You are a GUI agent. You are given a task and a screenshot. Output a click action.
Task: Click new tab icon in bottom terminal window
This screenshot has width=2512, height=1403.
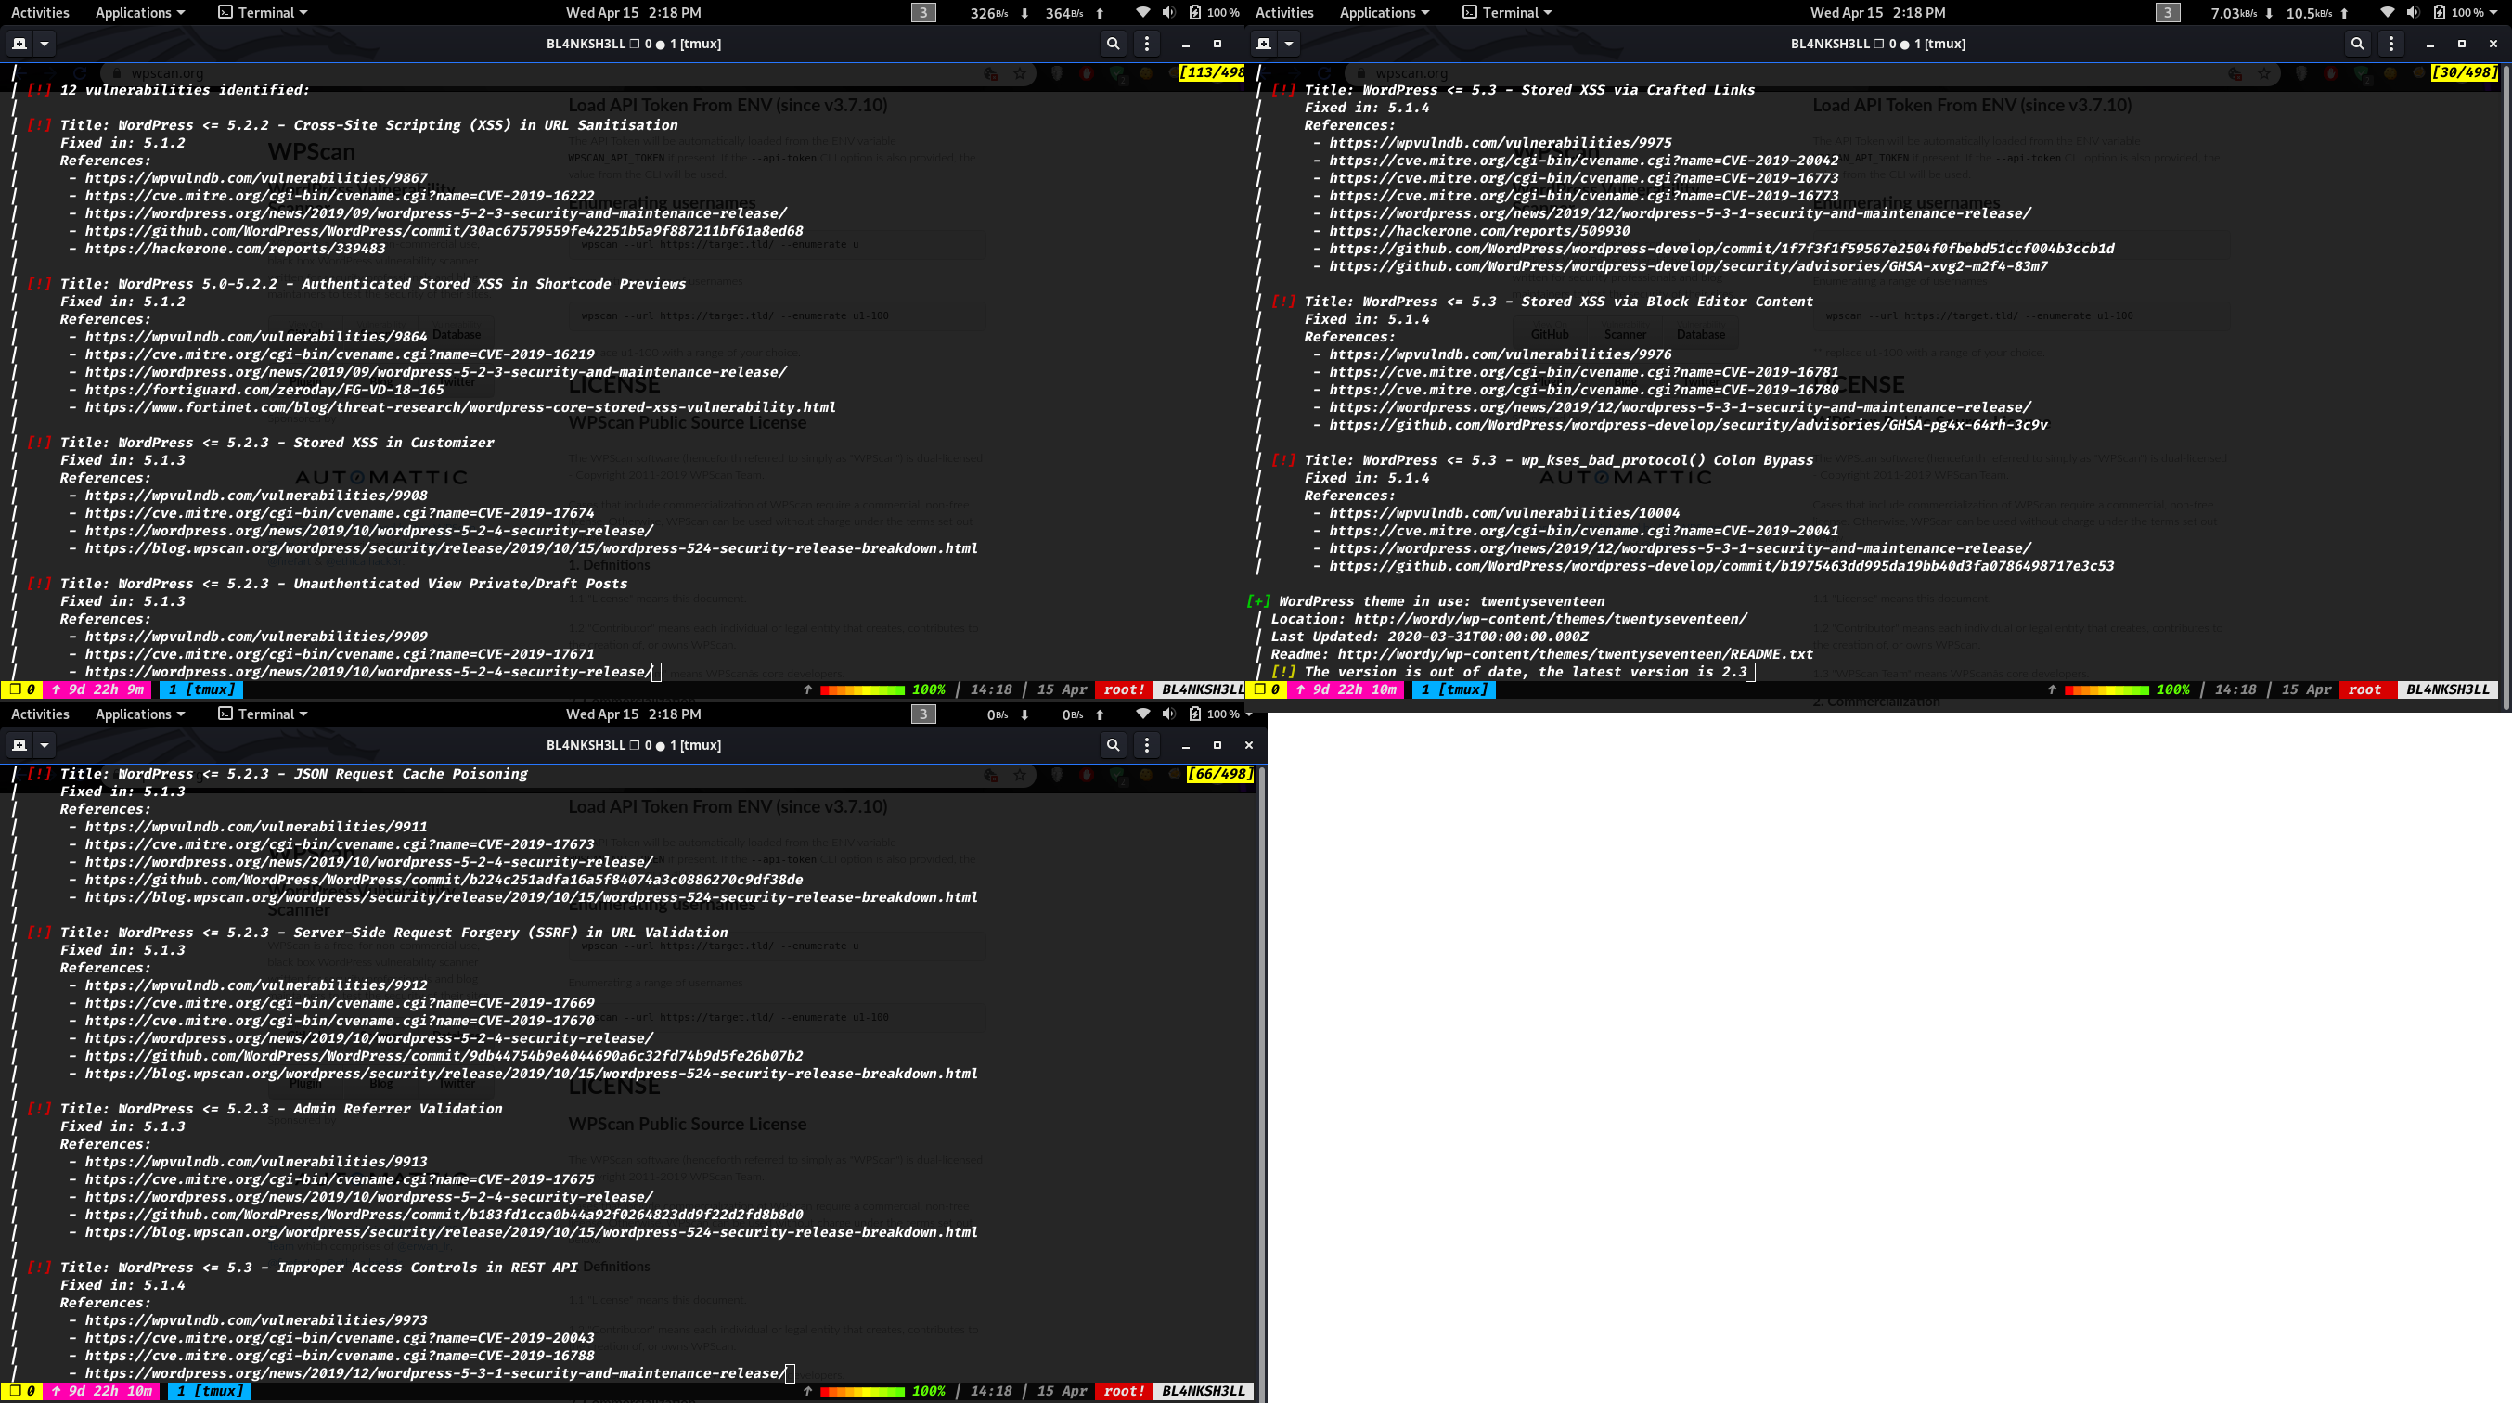pyautogui.click(x=19, y=745)
